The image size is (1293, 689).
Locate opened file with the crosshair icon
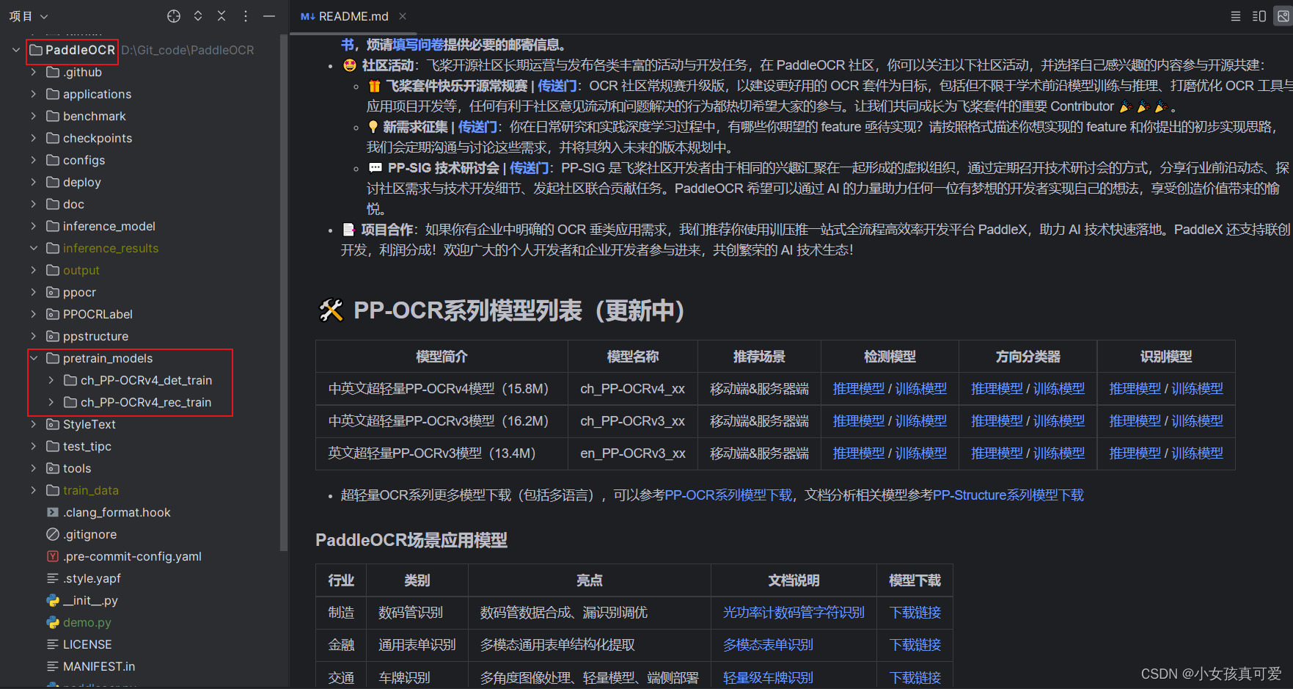click(173, 15)
